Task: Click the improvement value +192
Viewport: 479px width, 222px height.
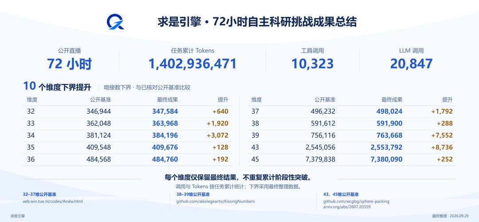Action: [x=220, y=159]
